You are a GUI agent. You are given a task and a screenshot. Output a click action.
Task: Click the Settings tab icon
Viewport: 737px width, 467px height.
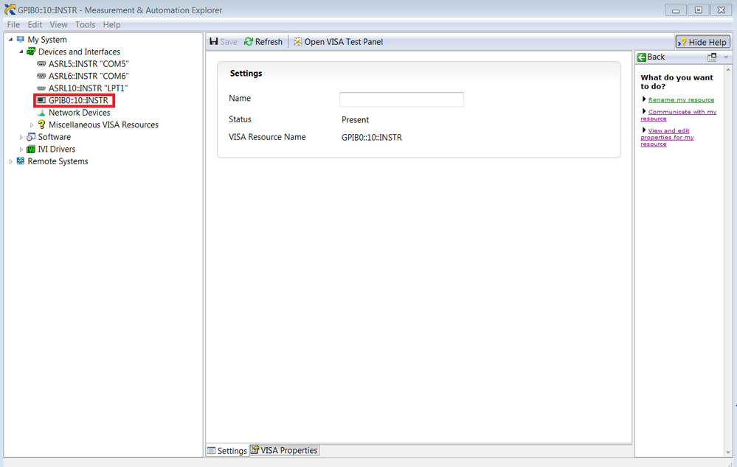[x=212, y=451]
